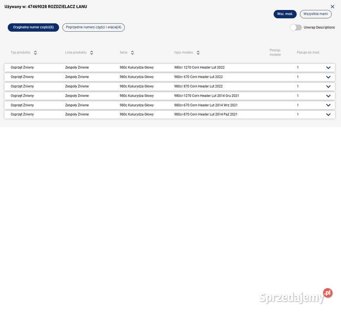This screenshot has width=341, height=312.
Task: Select the 'Wszystkie marki' filter button
Action: (315, 14)
